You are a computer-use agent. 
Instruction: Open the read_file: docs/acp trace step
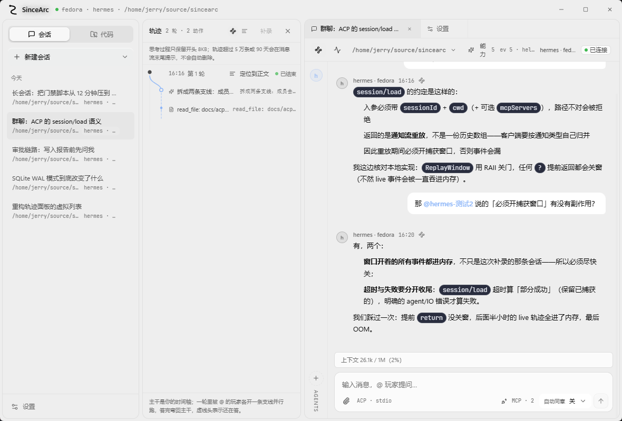pos(232,109)
